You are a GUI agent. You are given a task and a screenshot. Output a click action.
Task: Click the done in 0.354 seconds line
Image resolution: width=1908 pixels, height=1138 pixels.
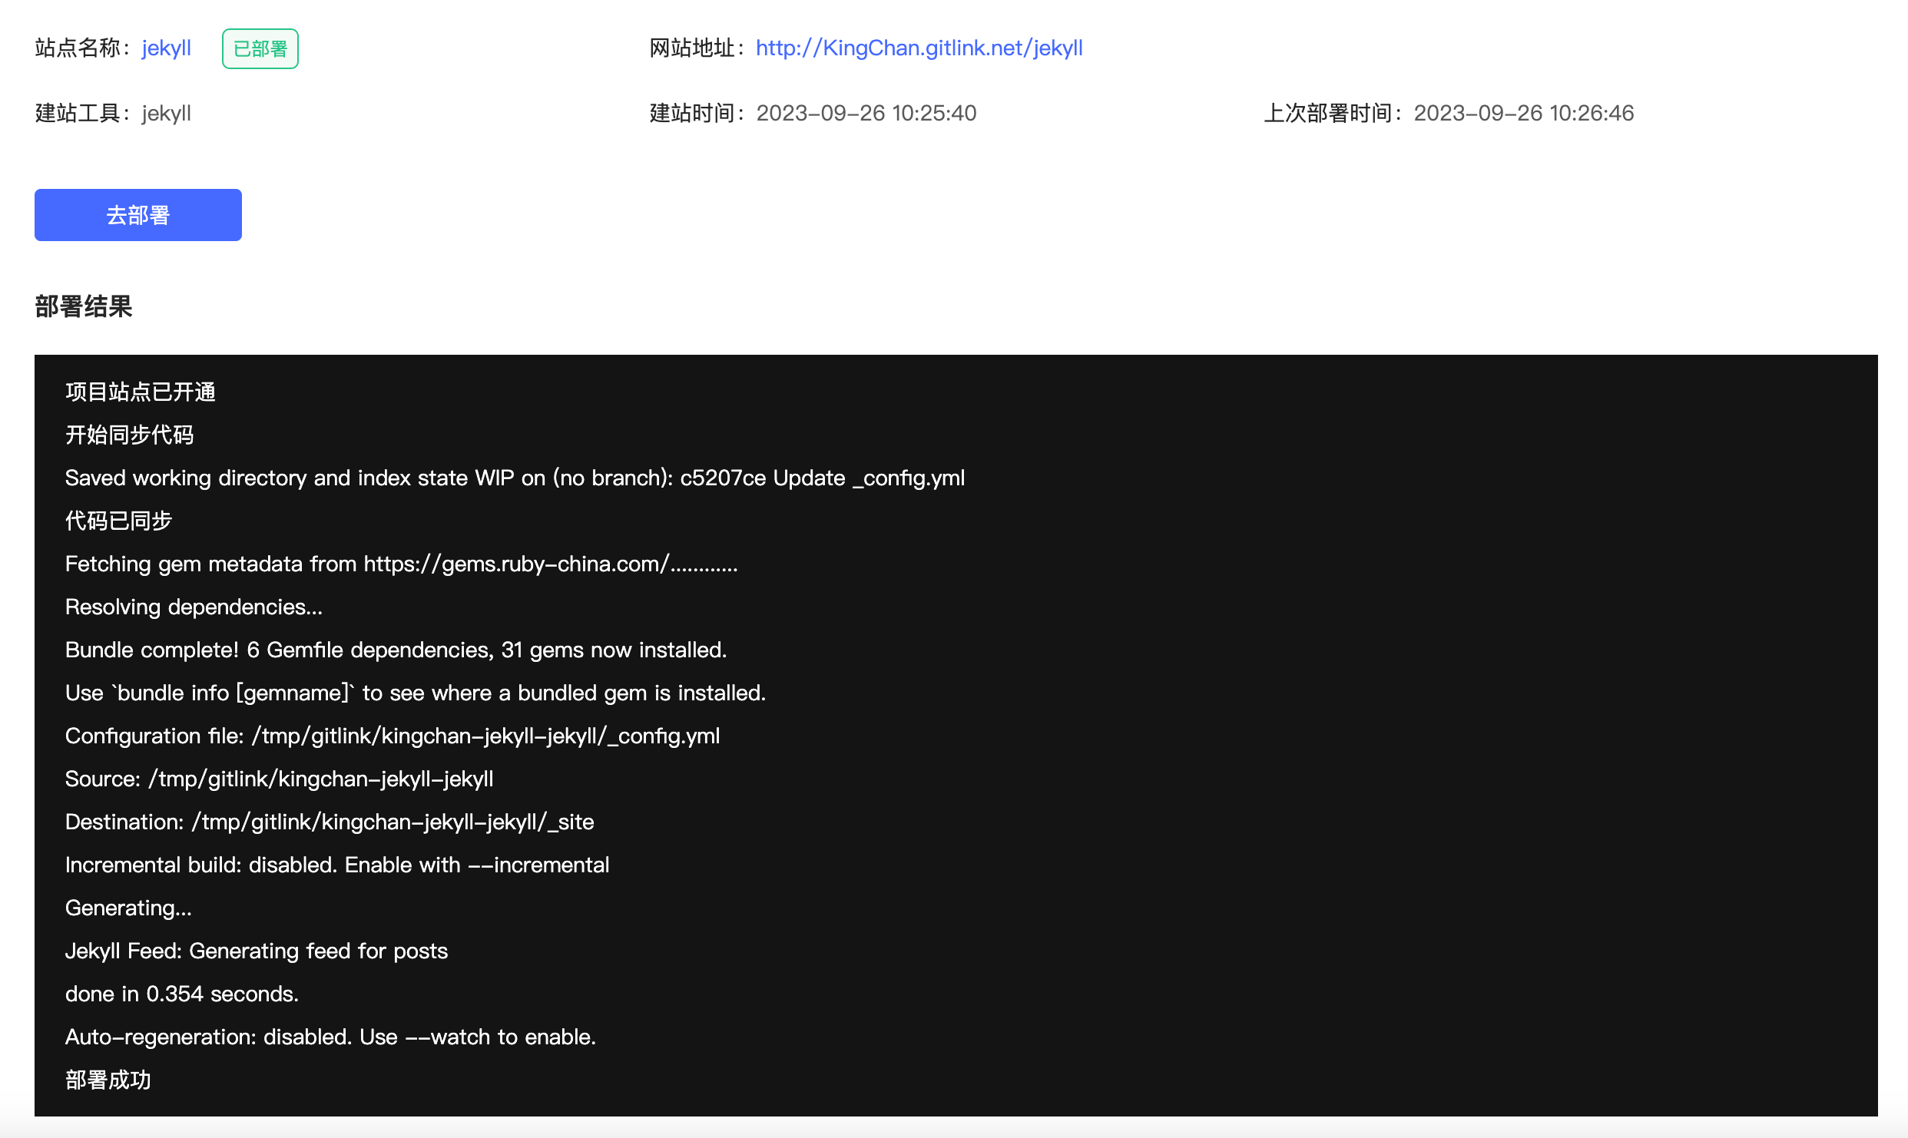click(182, 994)
